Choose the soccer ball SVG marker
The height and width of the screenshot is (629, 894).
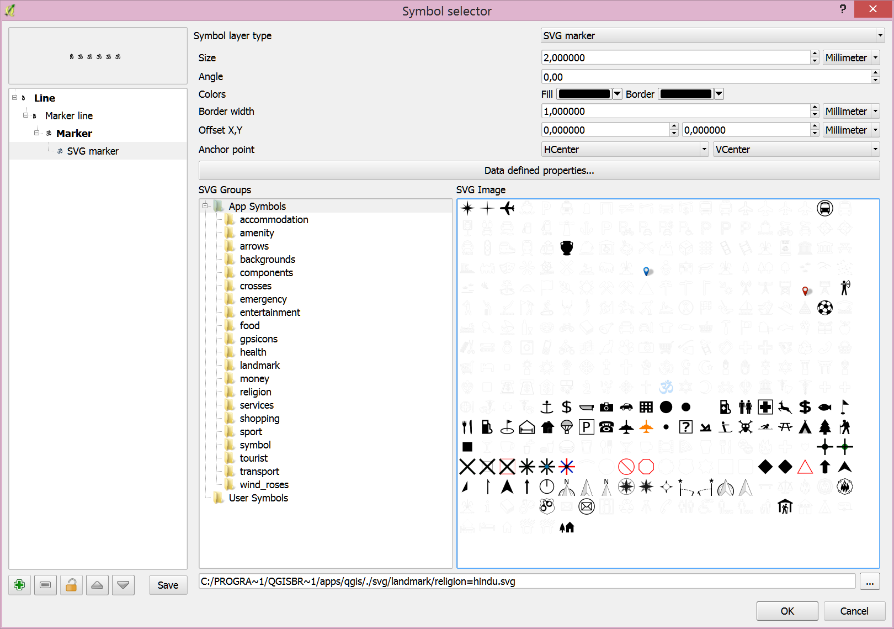(x=825, y=308)
